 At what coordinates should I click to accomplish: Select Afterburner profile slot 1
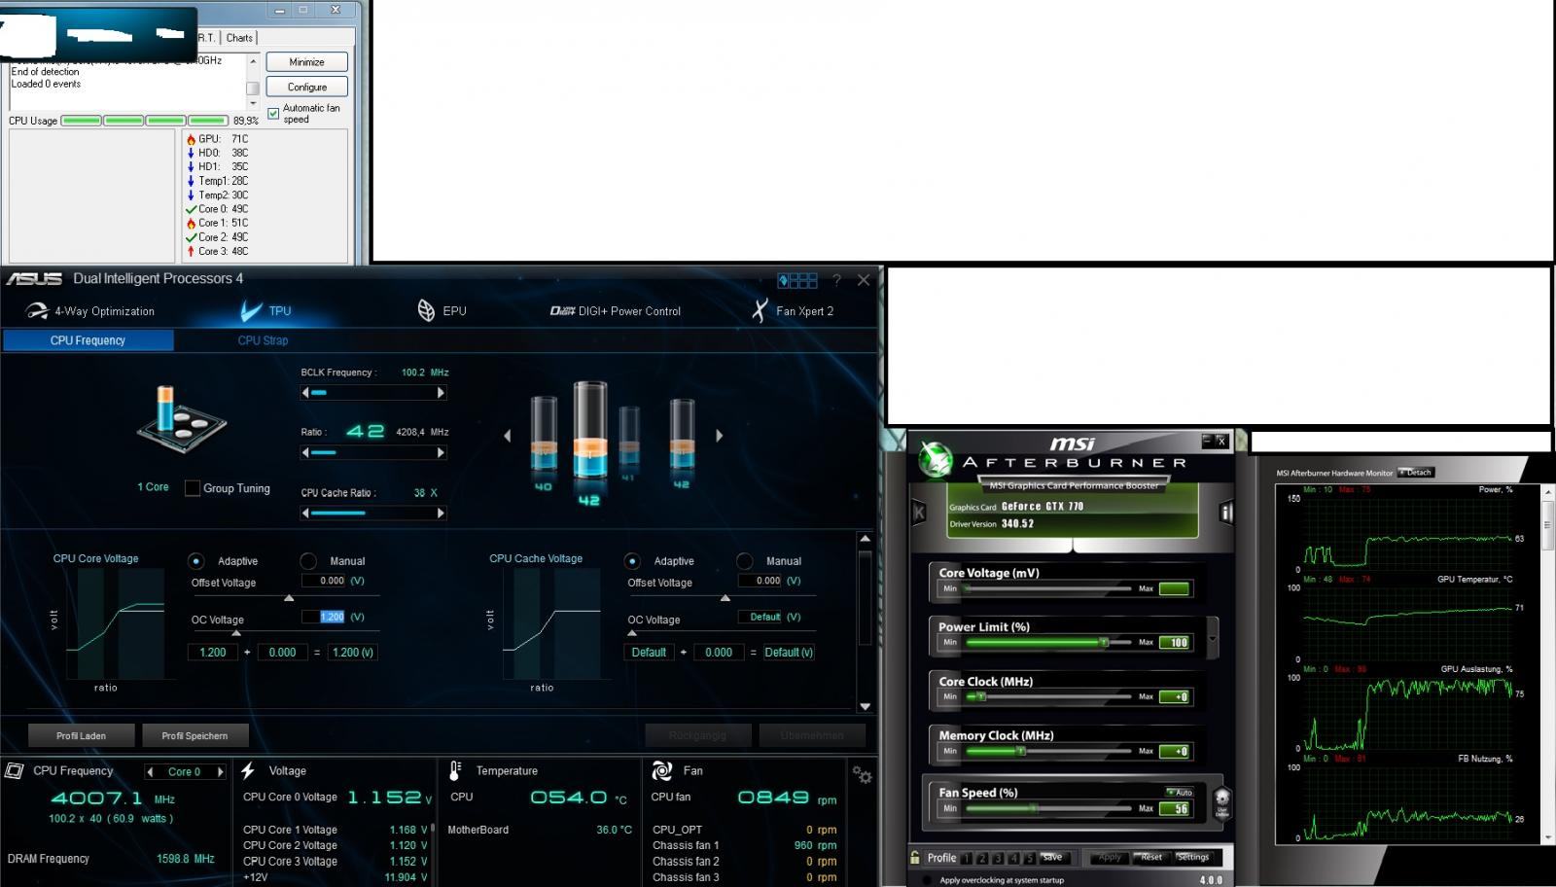[x=966, y=859]
